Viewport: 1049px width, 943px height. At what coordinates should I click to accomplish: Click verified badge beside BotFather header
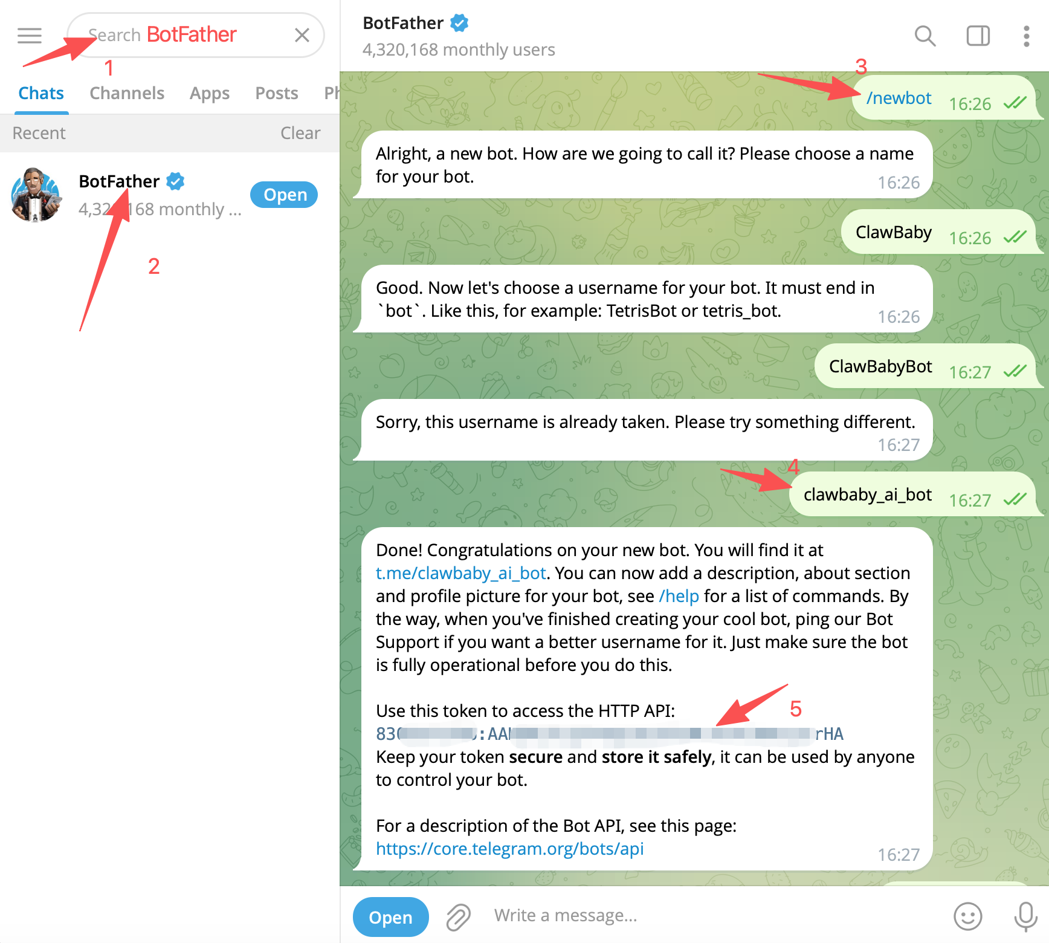click(x=459, y=23)
